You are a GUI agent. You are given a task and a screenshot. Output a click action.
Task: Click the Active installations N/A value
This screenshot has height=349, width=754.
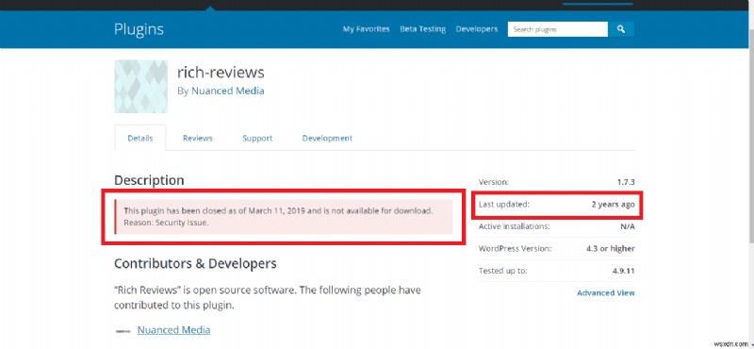pyautogui.click(x=628, y=226)
